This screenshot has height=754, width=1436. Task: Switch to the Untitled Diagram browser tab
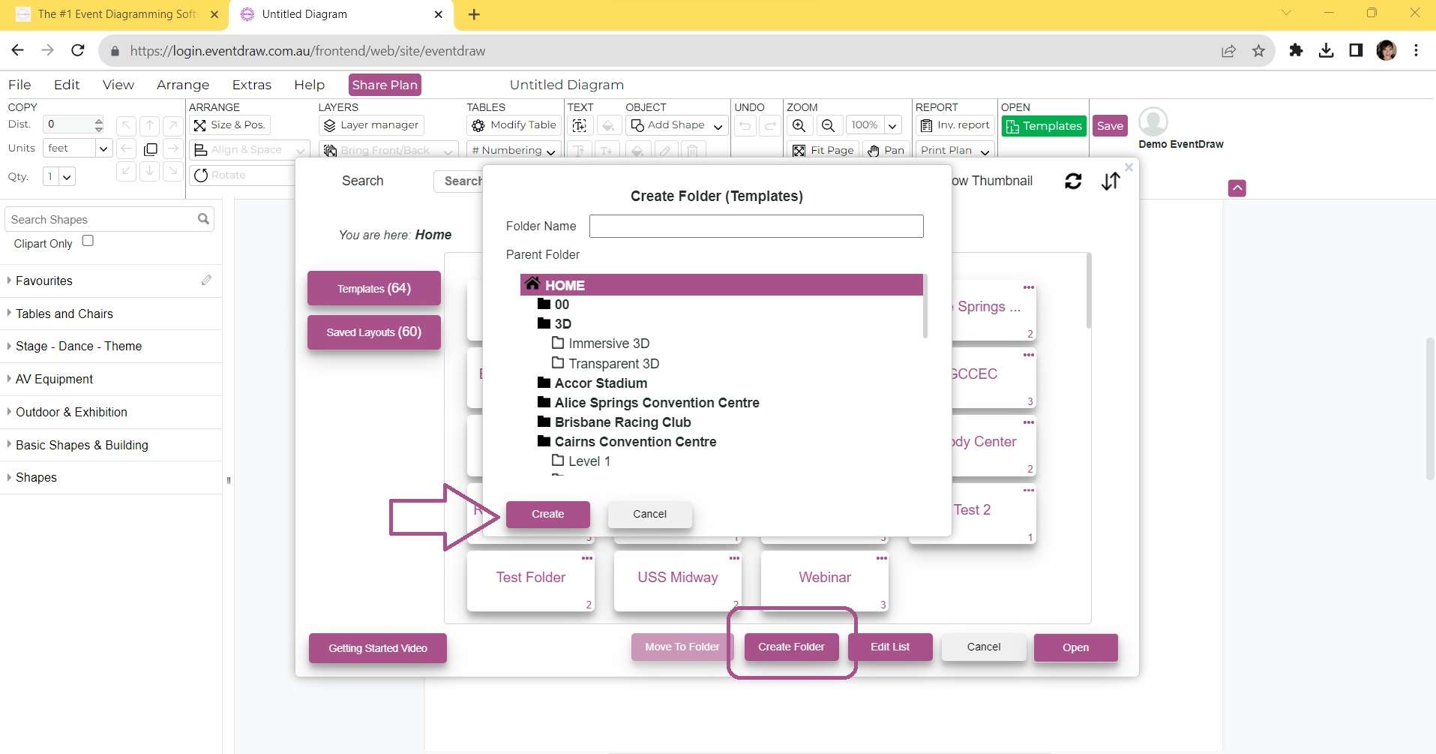coord(330,14)
